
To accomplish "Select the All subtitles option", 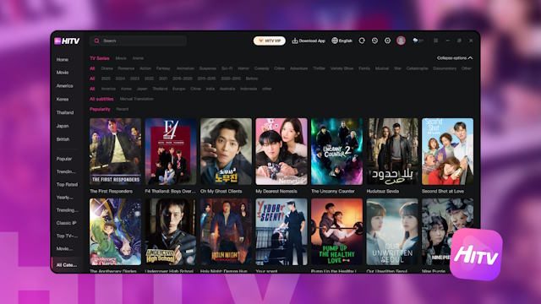I will tap(101, 99).
